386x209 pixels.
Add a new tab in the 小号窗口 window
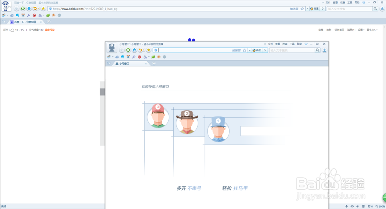(154, 64)
